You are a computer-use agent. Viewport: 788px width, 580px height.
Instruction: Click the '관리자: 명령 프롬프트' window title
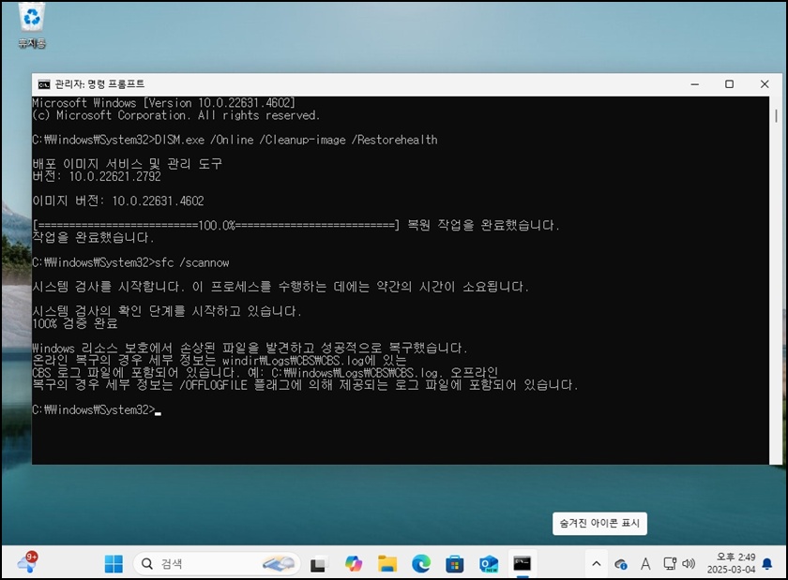[99, 84]
